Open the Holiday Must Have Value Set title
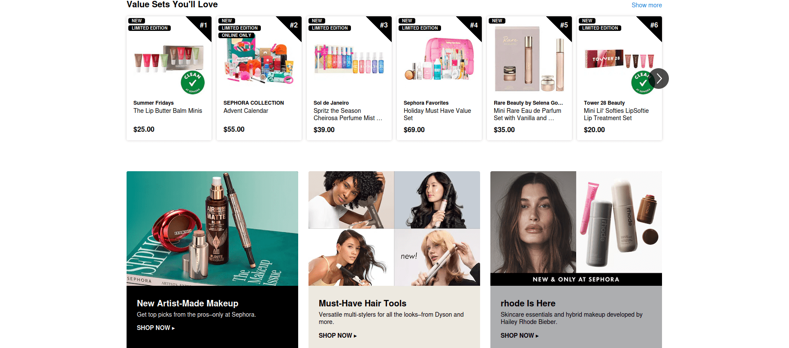Screen dimensions: 789x348 pos(437,114)
